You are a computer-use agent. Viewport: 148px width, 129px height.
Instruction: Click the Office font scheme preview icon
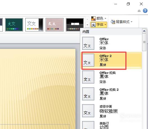coord(88,43)
